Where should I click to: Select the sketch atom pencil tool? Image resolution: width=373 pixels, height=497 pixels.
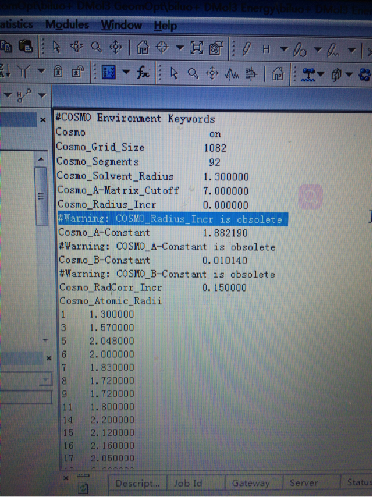tap(246, 49)
